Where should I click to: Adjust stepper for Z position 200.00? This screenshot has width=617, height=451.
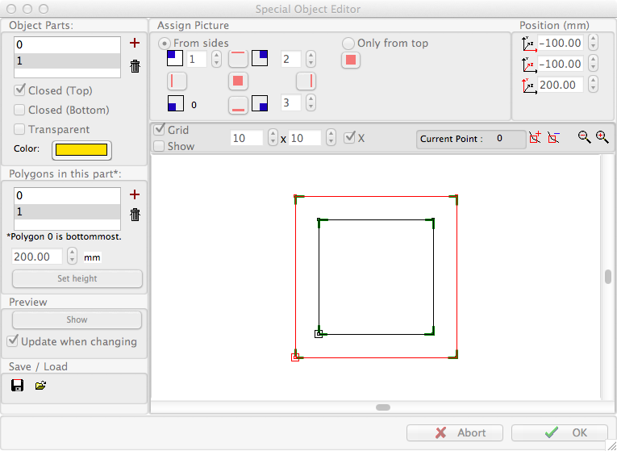(x=593, y=85)
